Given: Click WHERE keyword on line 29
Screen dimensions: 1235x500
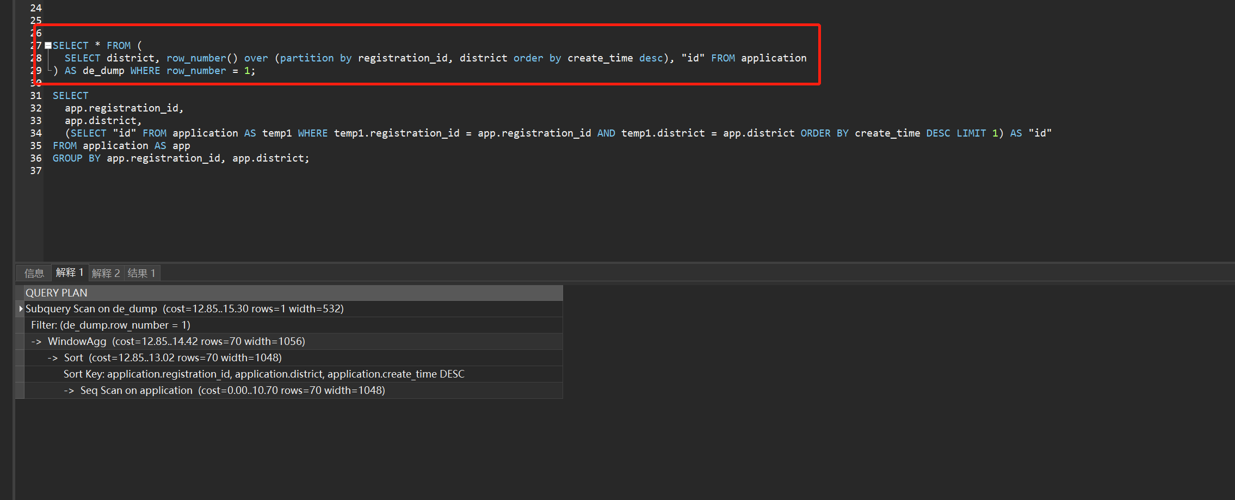Looking at the screenshot, I should pyautogui.click(x=145, y=71).
